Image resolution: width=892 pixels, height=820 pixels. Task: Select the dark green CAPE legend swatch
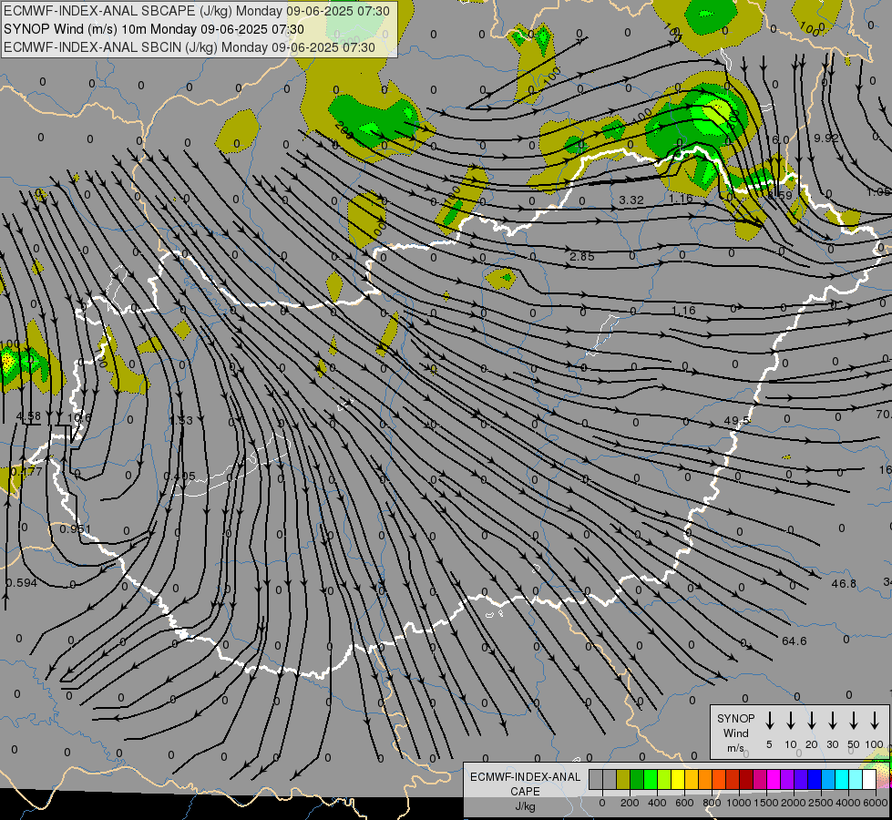click(637, 780)
